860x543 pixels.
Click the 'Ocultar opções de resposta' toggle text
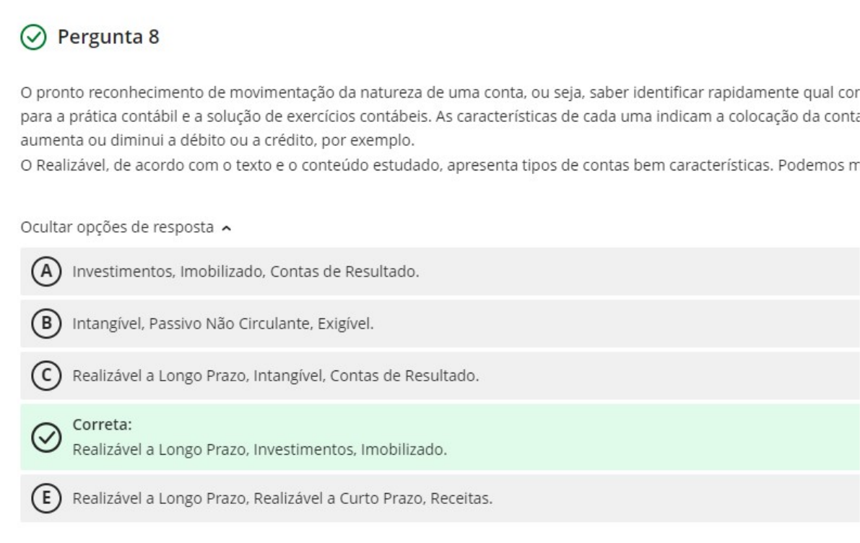pyautogui.click(x=117, y=228)
